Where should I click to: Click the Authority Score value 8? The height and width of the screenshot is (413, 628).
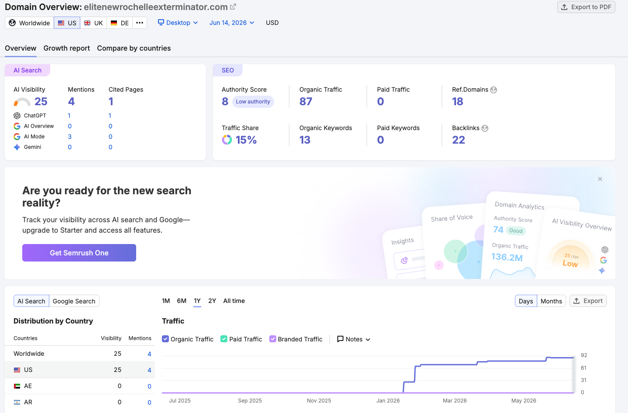tap(225, 101)
